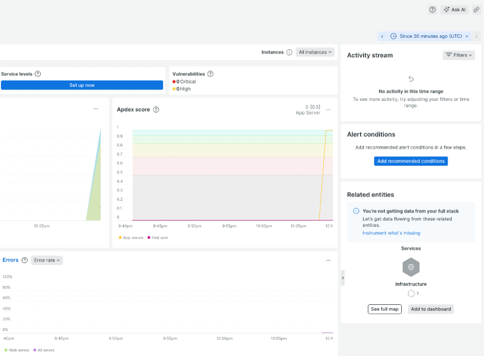484x356 pixels.
Task: Open the Errors chart options menu
Action: click(328, 260)
